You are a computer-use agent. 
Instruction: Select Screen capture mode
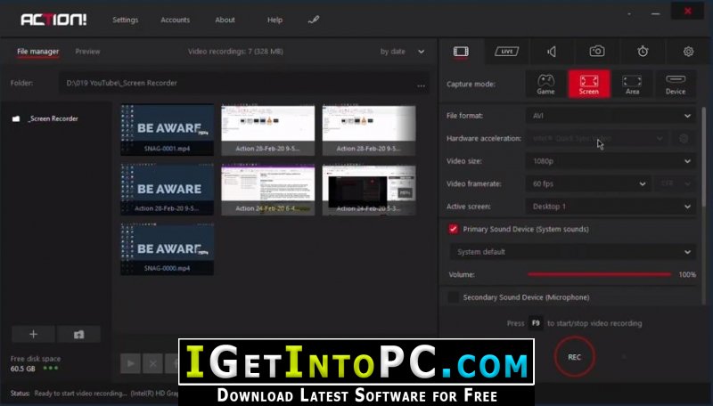[589, 84]
